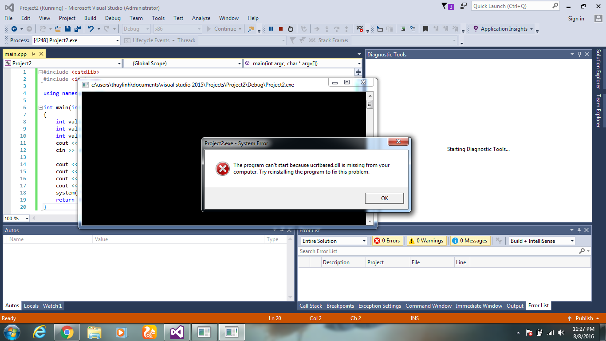Screen dimensions: 606x341
Task: Click the Break All pause icon
Action: pos(271,29)
